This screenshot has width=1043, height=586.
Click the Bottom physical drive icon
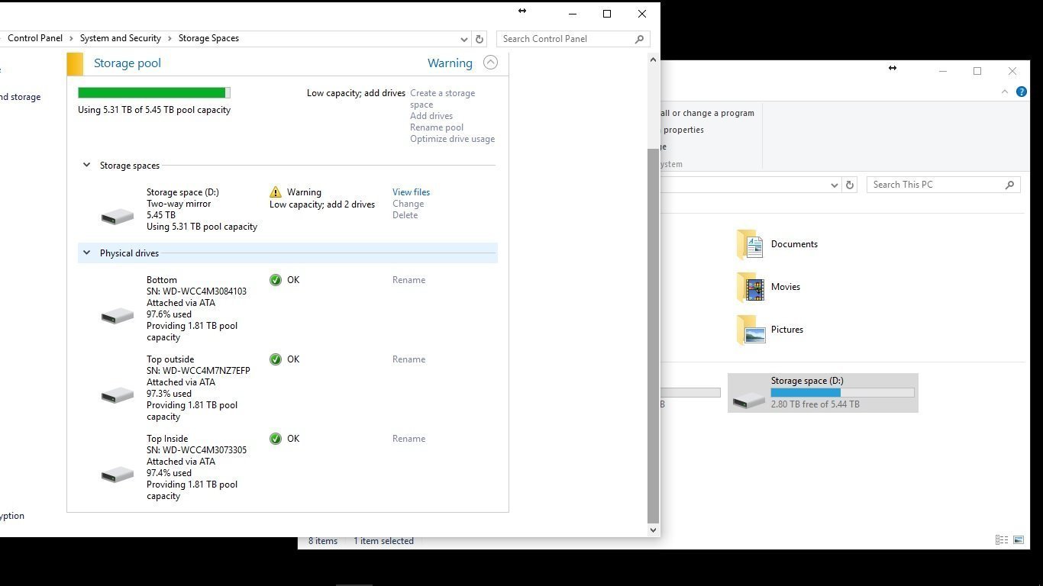[118, 316]
